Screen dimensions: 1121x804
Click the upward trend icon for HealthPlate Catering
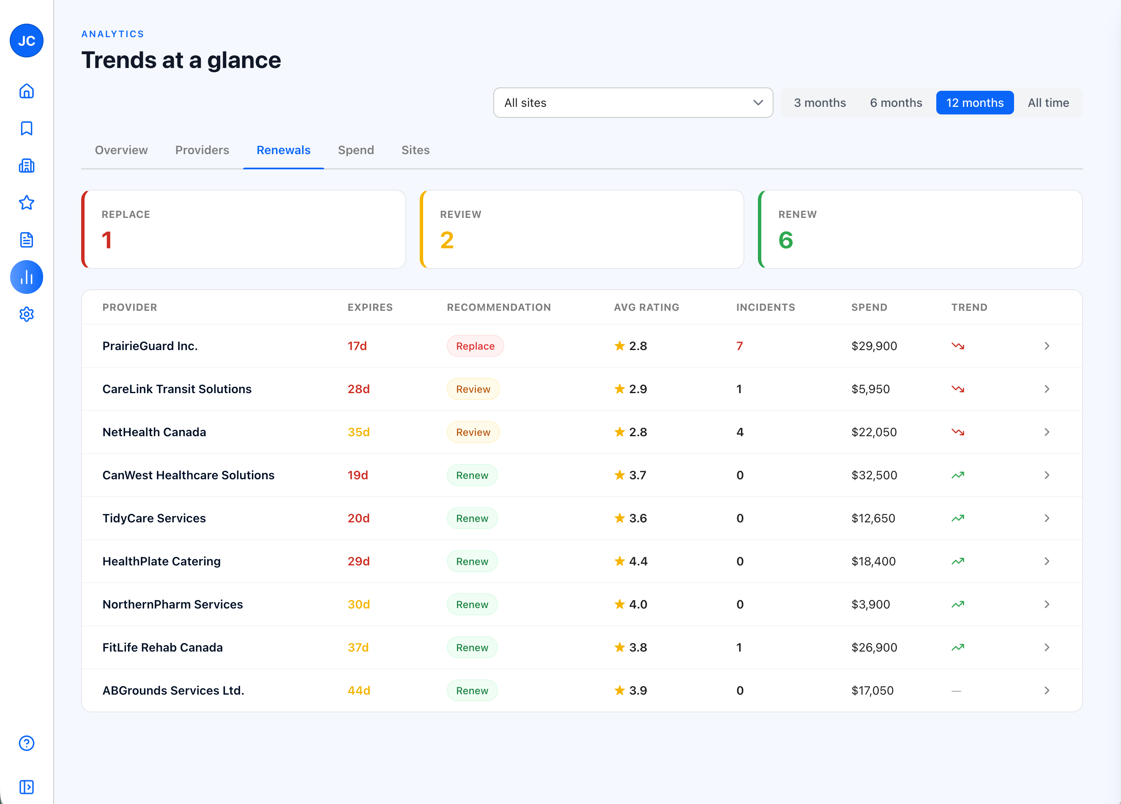[958, 561]
